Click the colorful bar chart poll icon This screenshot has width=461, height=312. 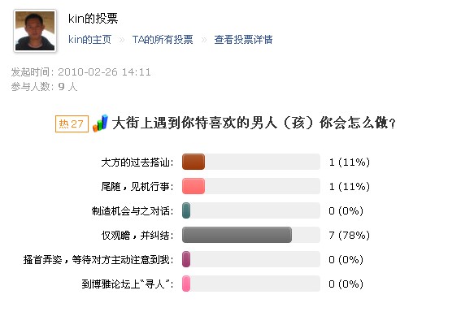(x=100, y=123)
